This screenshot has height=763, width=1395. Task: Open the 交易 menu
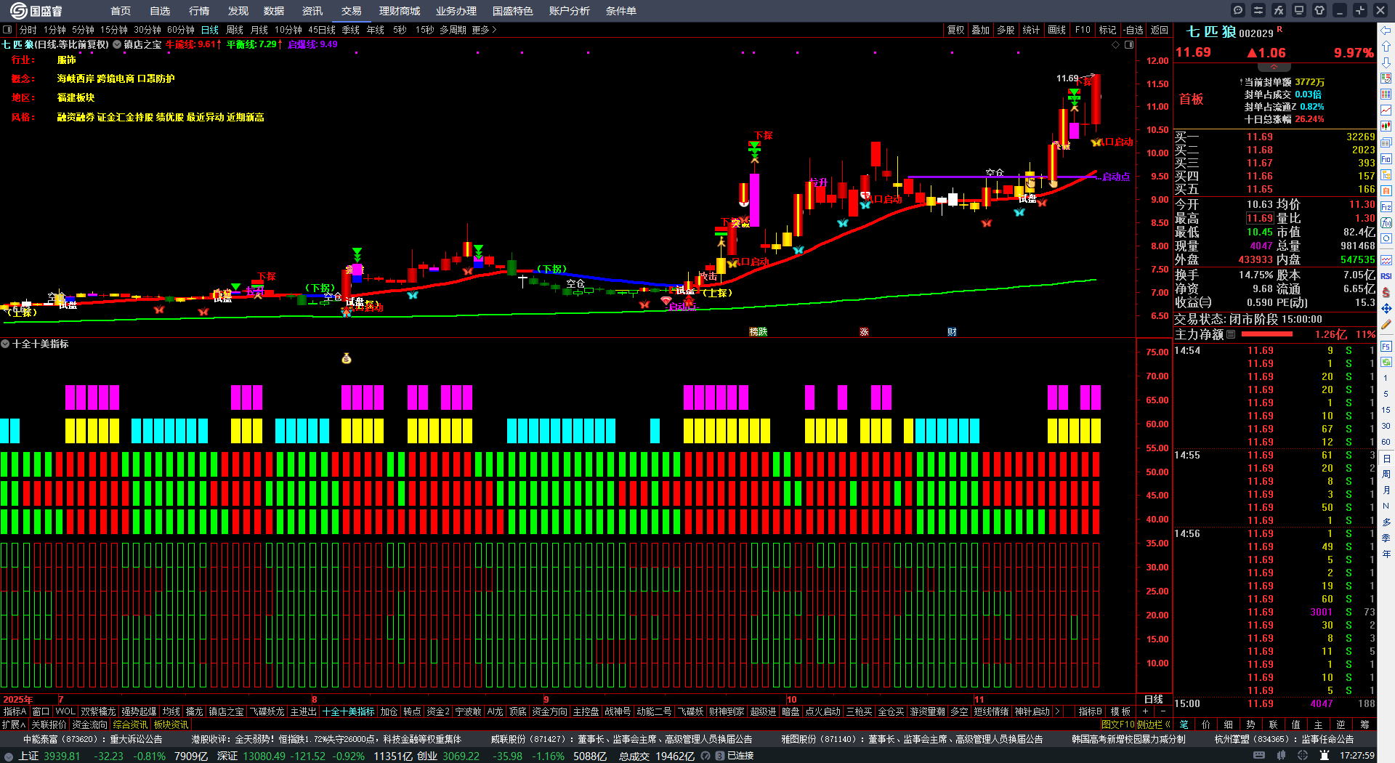tap(352, 11)
